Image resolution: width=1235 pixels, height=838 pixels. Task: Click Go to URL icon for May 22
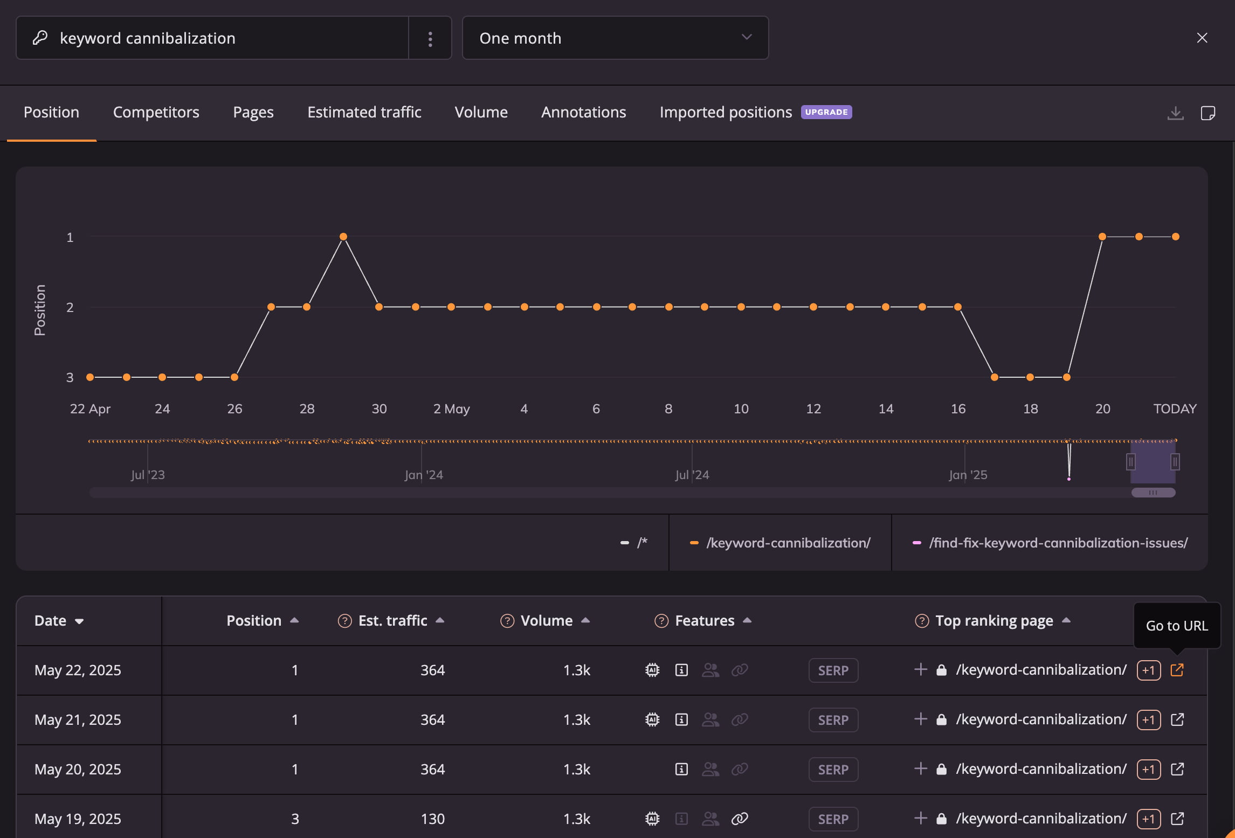[1177, 670]
